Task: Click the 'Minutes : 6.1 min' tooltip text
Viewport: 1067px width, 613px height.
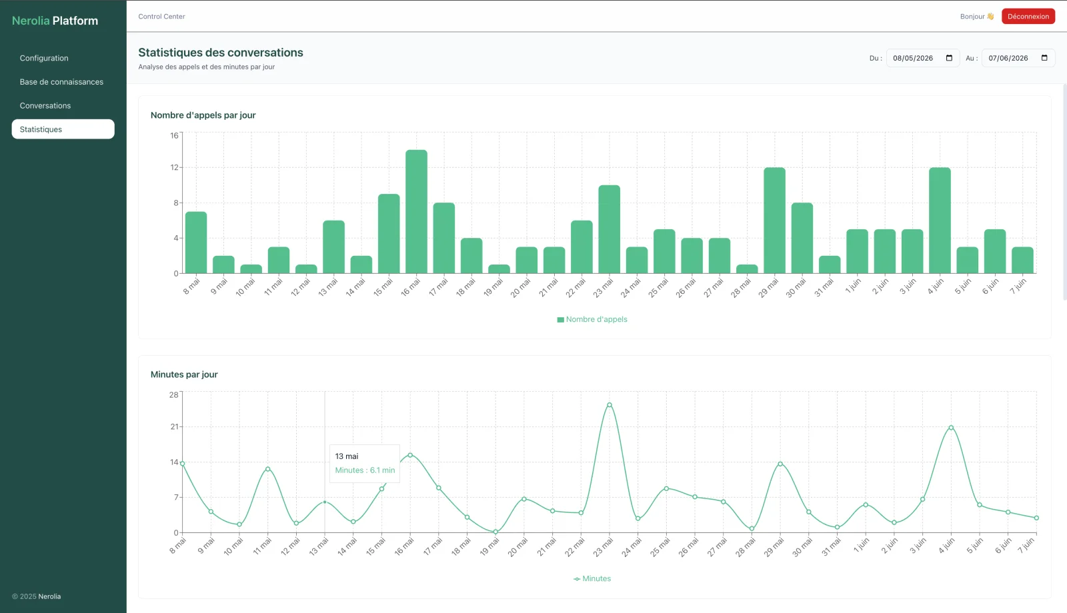Action: click(365, 470)
